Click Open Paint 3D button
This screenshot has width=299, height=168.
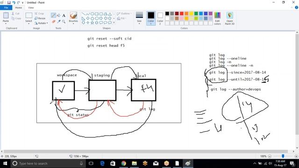click(x=229, y=18)
